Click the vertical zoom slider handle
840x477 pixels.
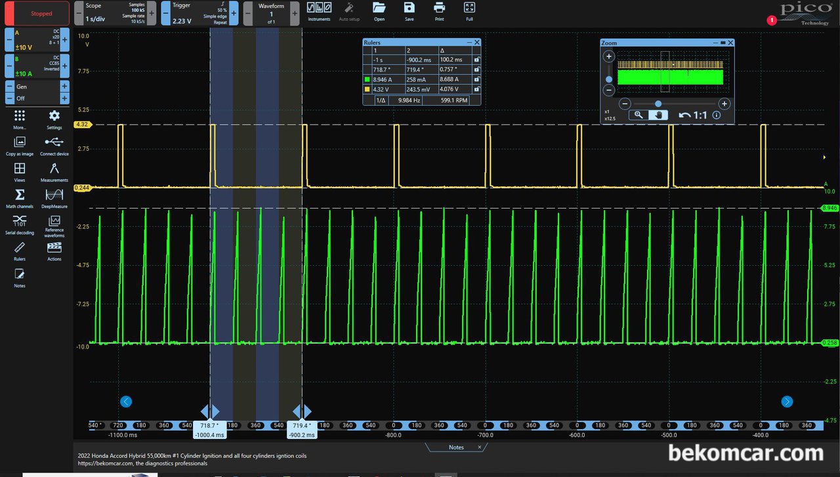(x=609, y=78)
